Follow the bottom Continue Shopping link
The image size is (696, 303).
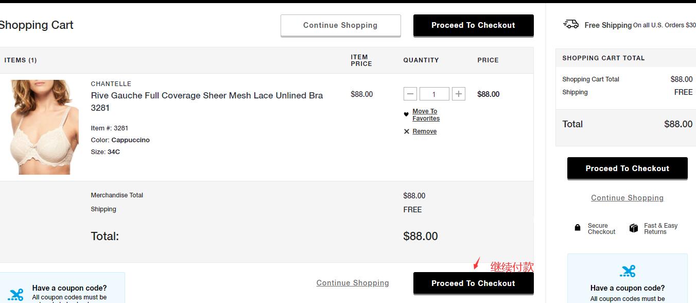click(353, 283)
